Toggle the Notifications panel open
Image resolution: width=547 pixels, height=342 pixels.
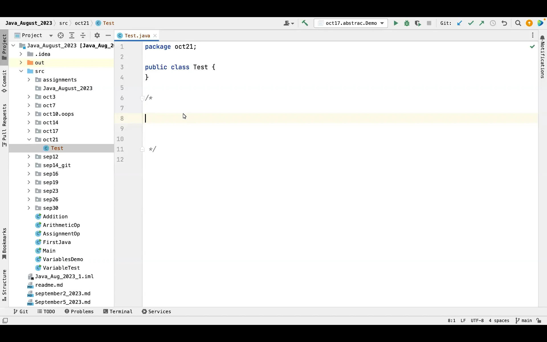pyautogui.click(x=542, y=57)
